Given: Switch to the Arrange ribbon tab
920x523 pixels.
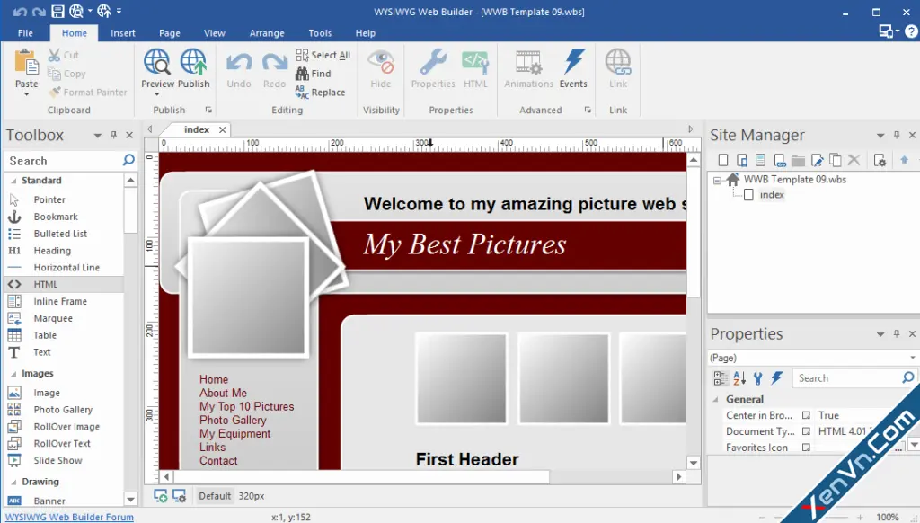Looking at the screenshot, I should [x=267, y=33].
